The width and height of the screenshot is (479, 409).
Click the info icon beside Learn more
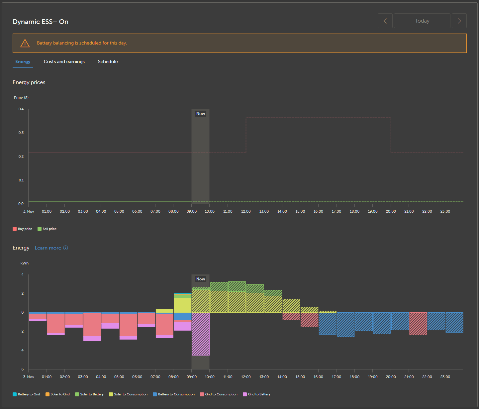tap(65, 248)
